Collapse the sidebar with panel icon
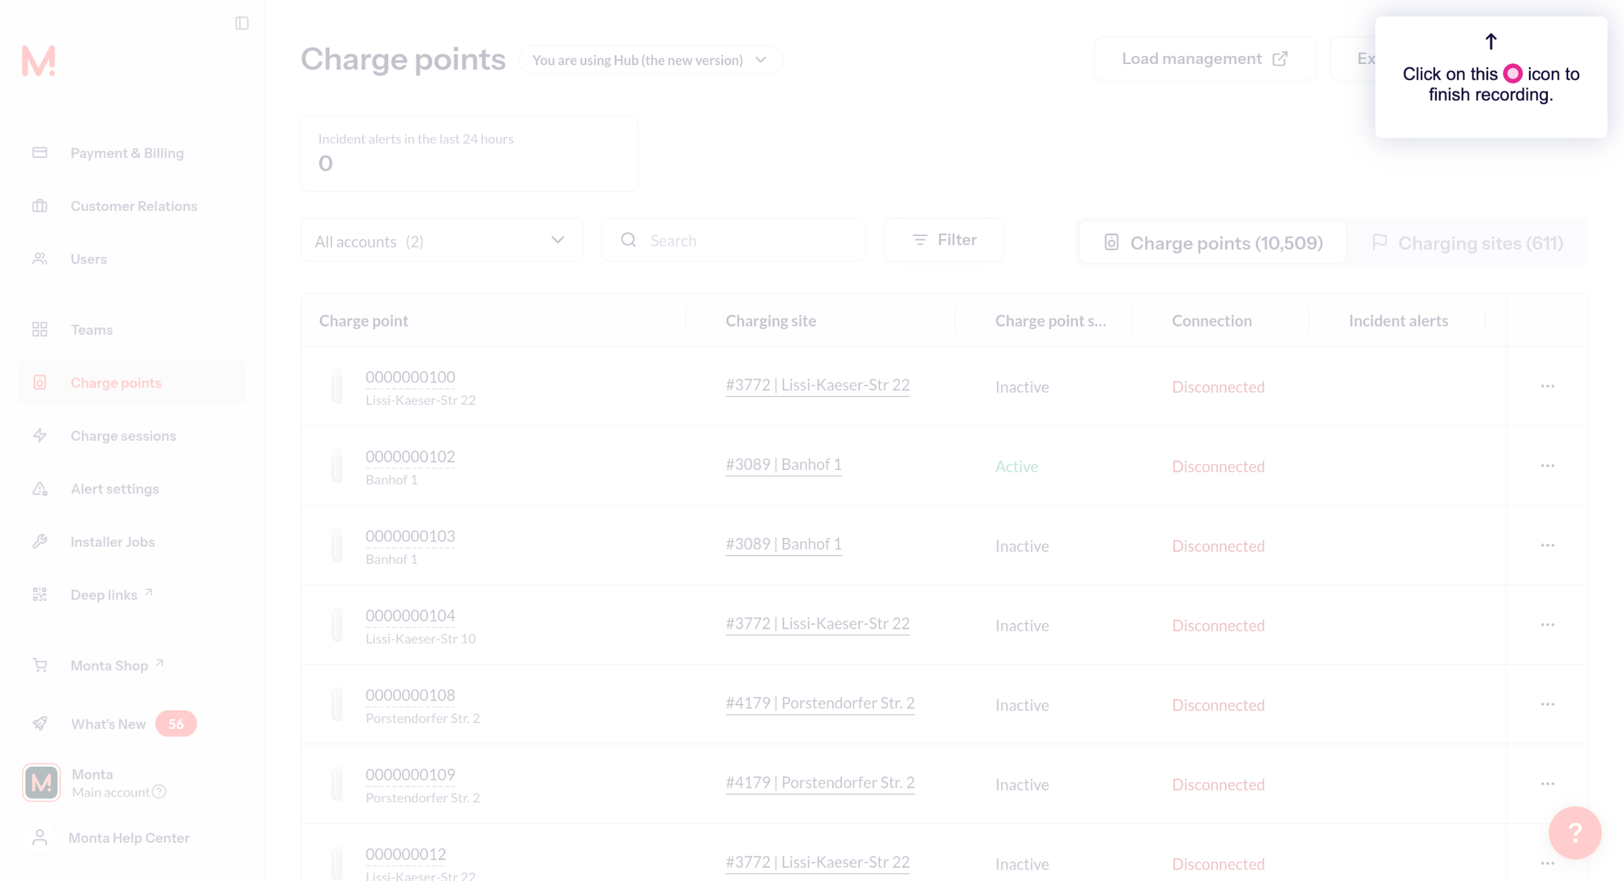The height and width of the screenshot is (881, 1624). tap(242, 23)
